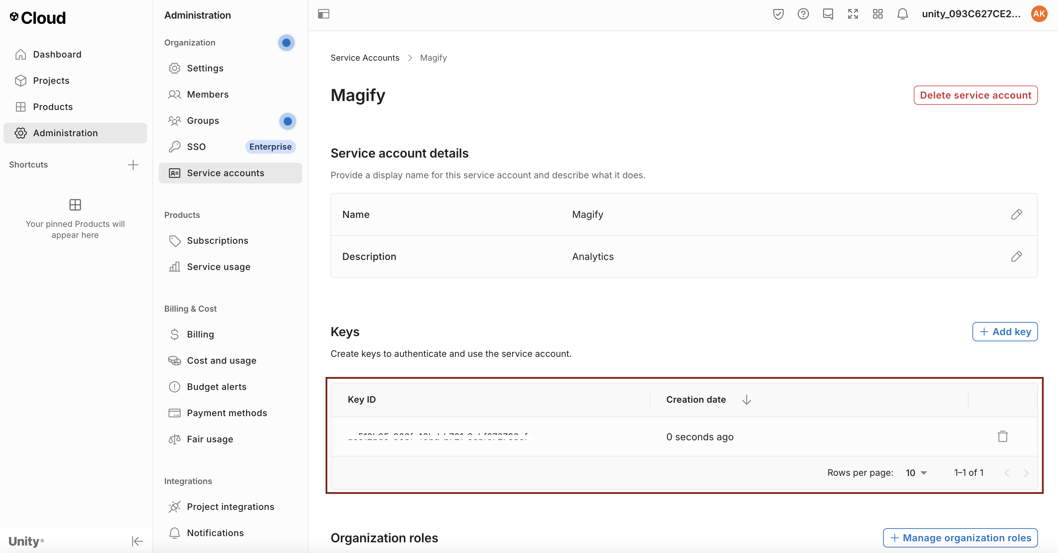Click the Enterprise badge next to SSO
Screen dimensions: 1058x553
270,147
